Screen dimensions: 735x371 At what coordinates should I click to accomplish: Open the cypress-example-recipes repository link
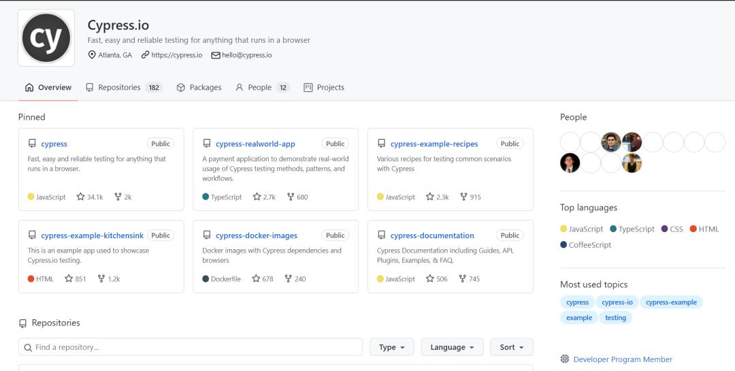(x=434, y=144)
